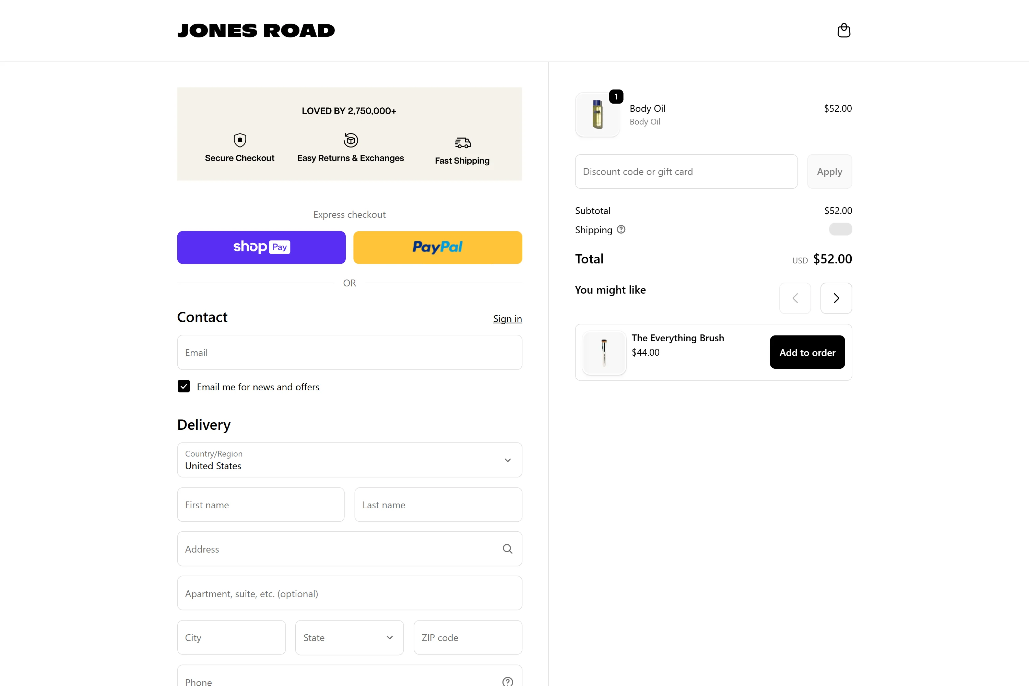Screen dimensions: 1029x686
Task: Show previous recommended product with left arrow
Action: pos(795,298)
